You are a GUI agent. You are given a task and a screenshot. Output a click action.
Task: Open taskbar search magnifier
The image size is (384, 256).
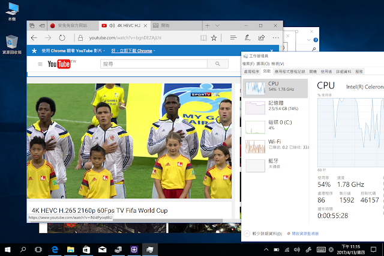[23, 249]
